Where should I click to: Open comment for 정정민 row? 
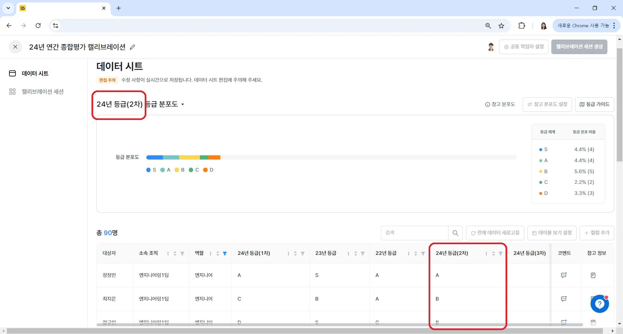564,275
